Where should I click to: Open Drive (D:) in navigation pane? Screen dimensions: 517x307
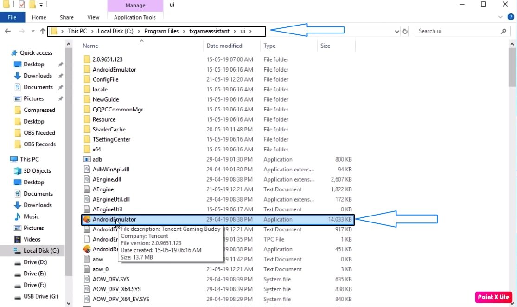35,262
